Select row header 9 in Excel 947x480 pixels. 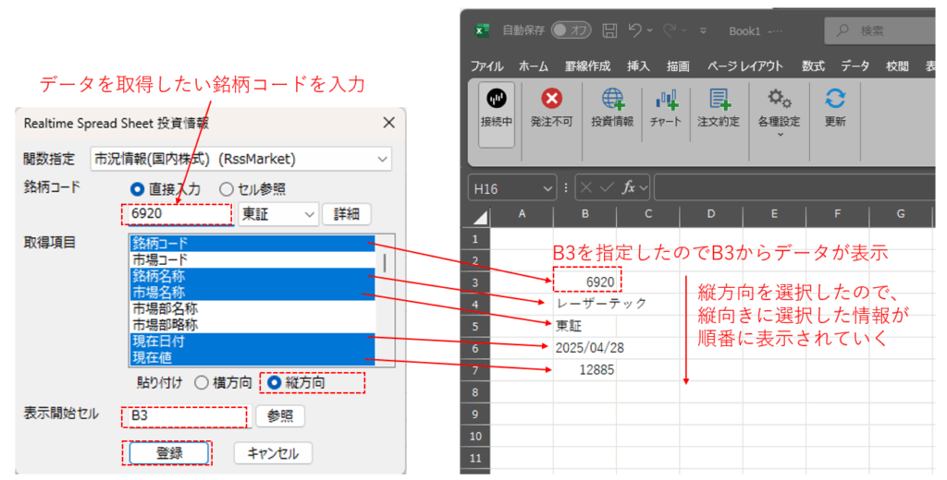(476, 414)
